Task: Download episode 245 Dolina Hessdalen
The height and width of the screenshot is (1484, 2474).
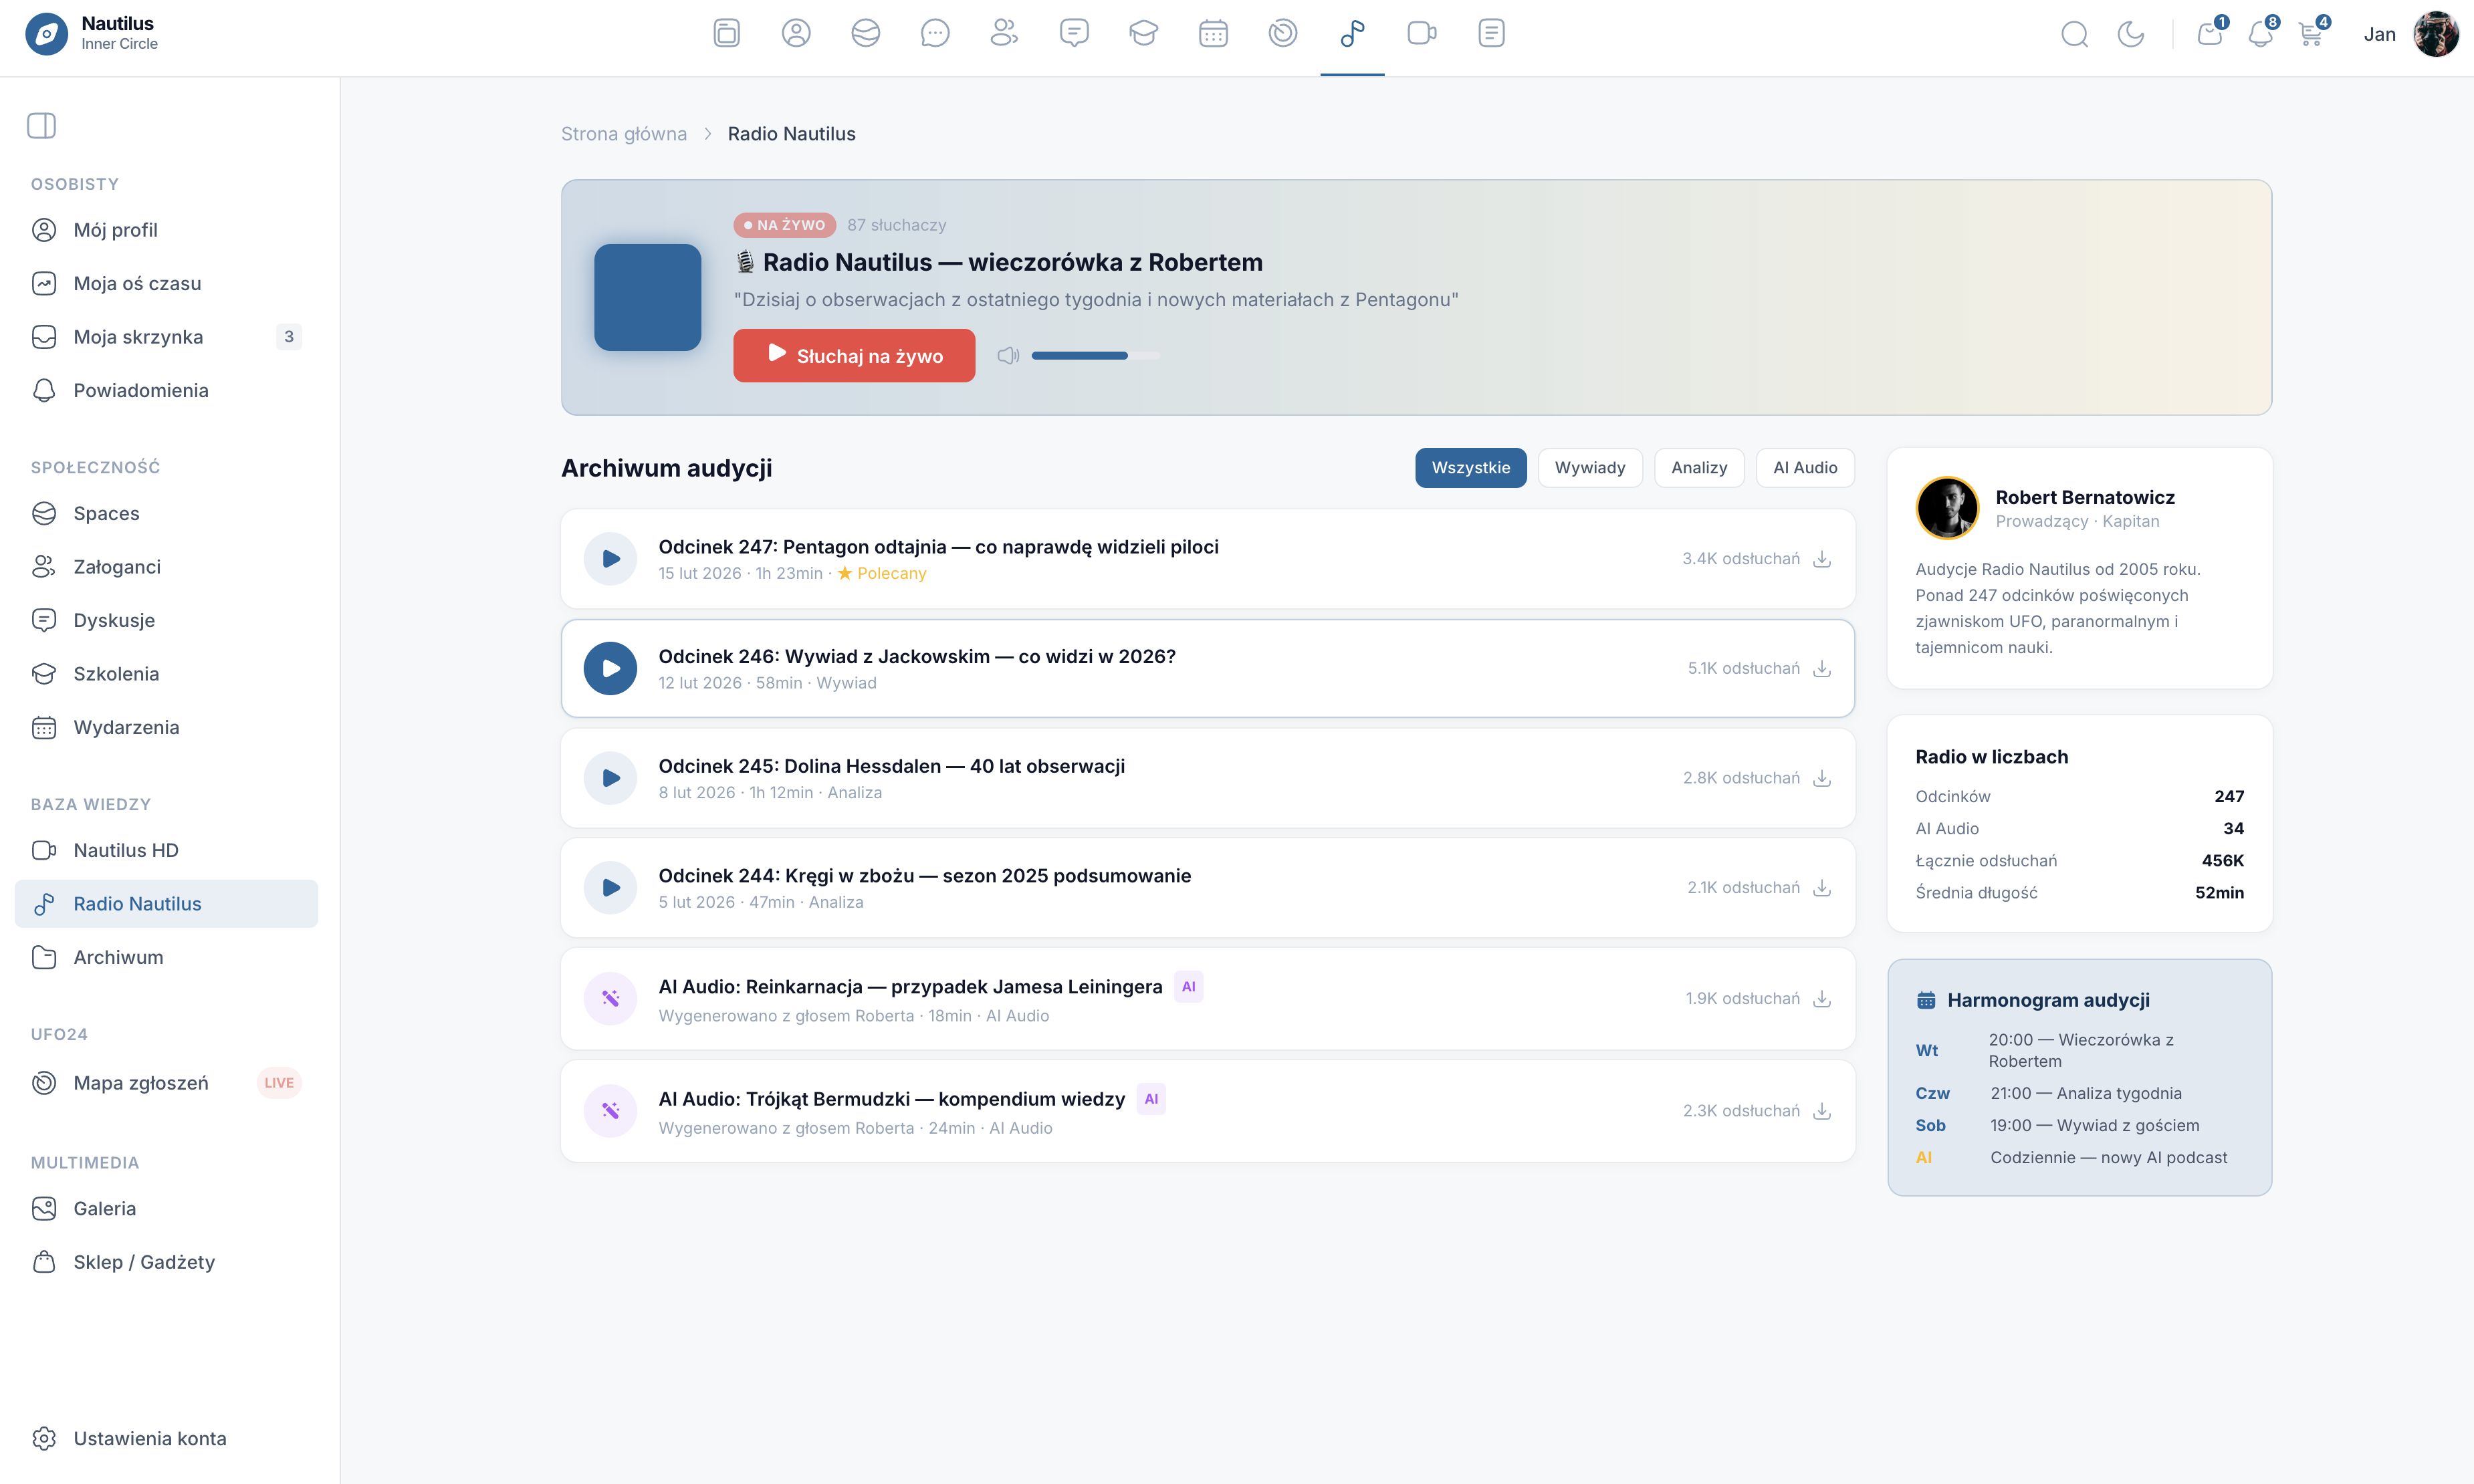Action: tap(1822, 778)
